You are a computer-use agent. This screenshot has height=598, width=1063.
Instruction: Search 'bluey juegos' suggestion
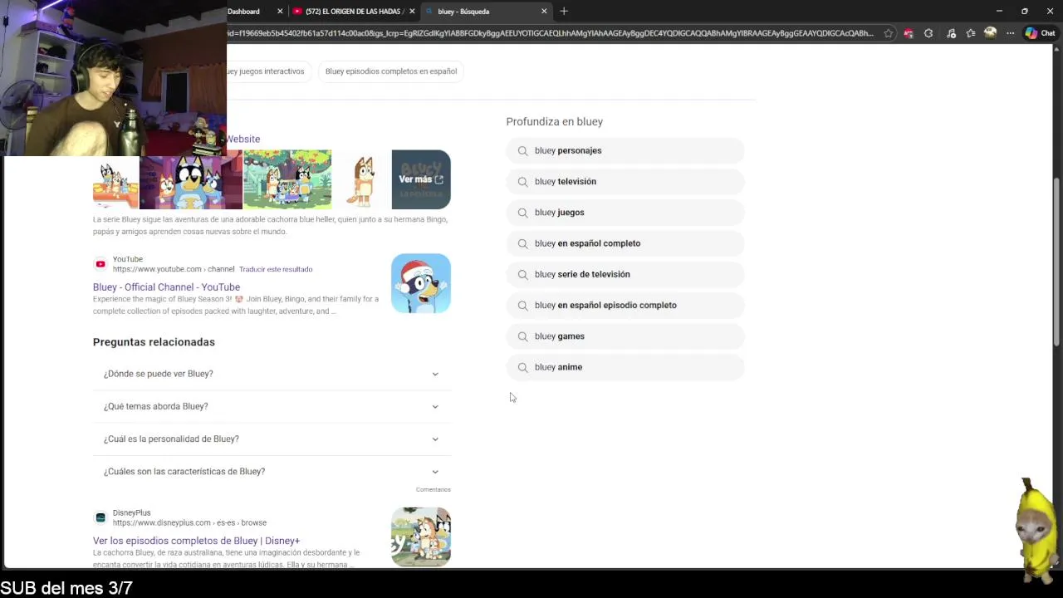(625, 213)
